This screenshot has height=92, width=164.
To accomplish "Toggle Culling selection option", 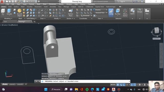I will pos(111,13).
